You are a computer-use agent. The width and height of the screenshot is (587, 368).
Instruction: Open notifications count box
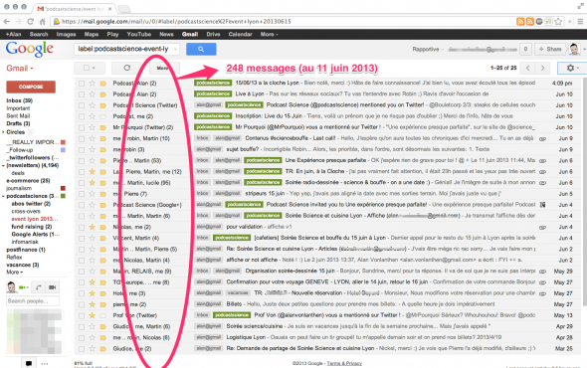coord(525,49)
